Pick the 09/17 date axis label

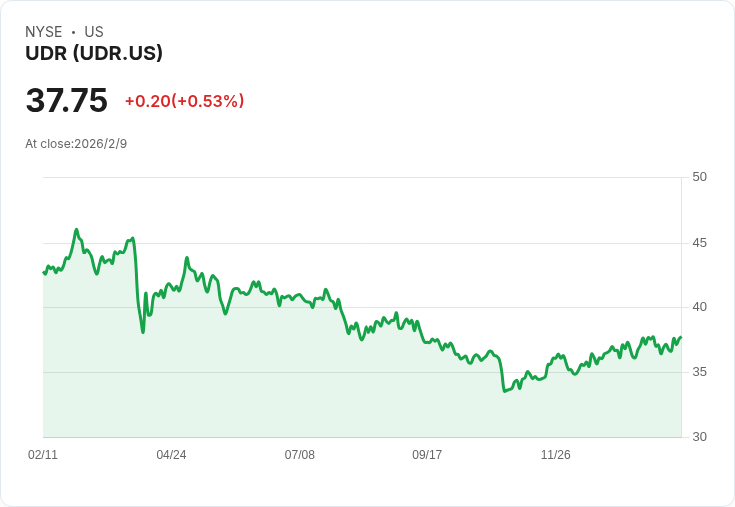coord(427,455)
